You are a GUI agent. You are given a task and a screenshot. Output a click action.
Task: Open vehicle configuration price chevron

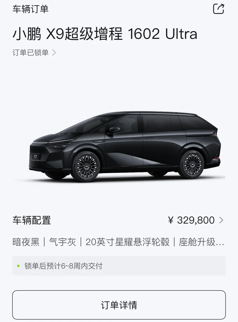click(x=221, y=220)
